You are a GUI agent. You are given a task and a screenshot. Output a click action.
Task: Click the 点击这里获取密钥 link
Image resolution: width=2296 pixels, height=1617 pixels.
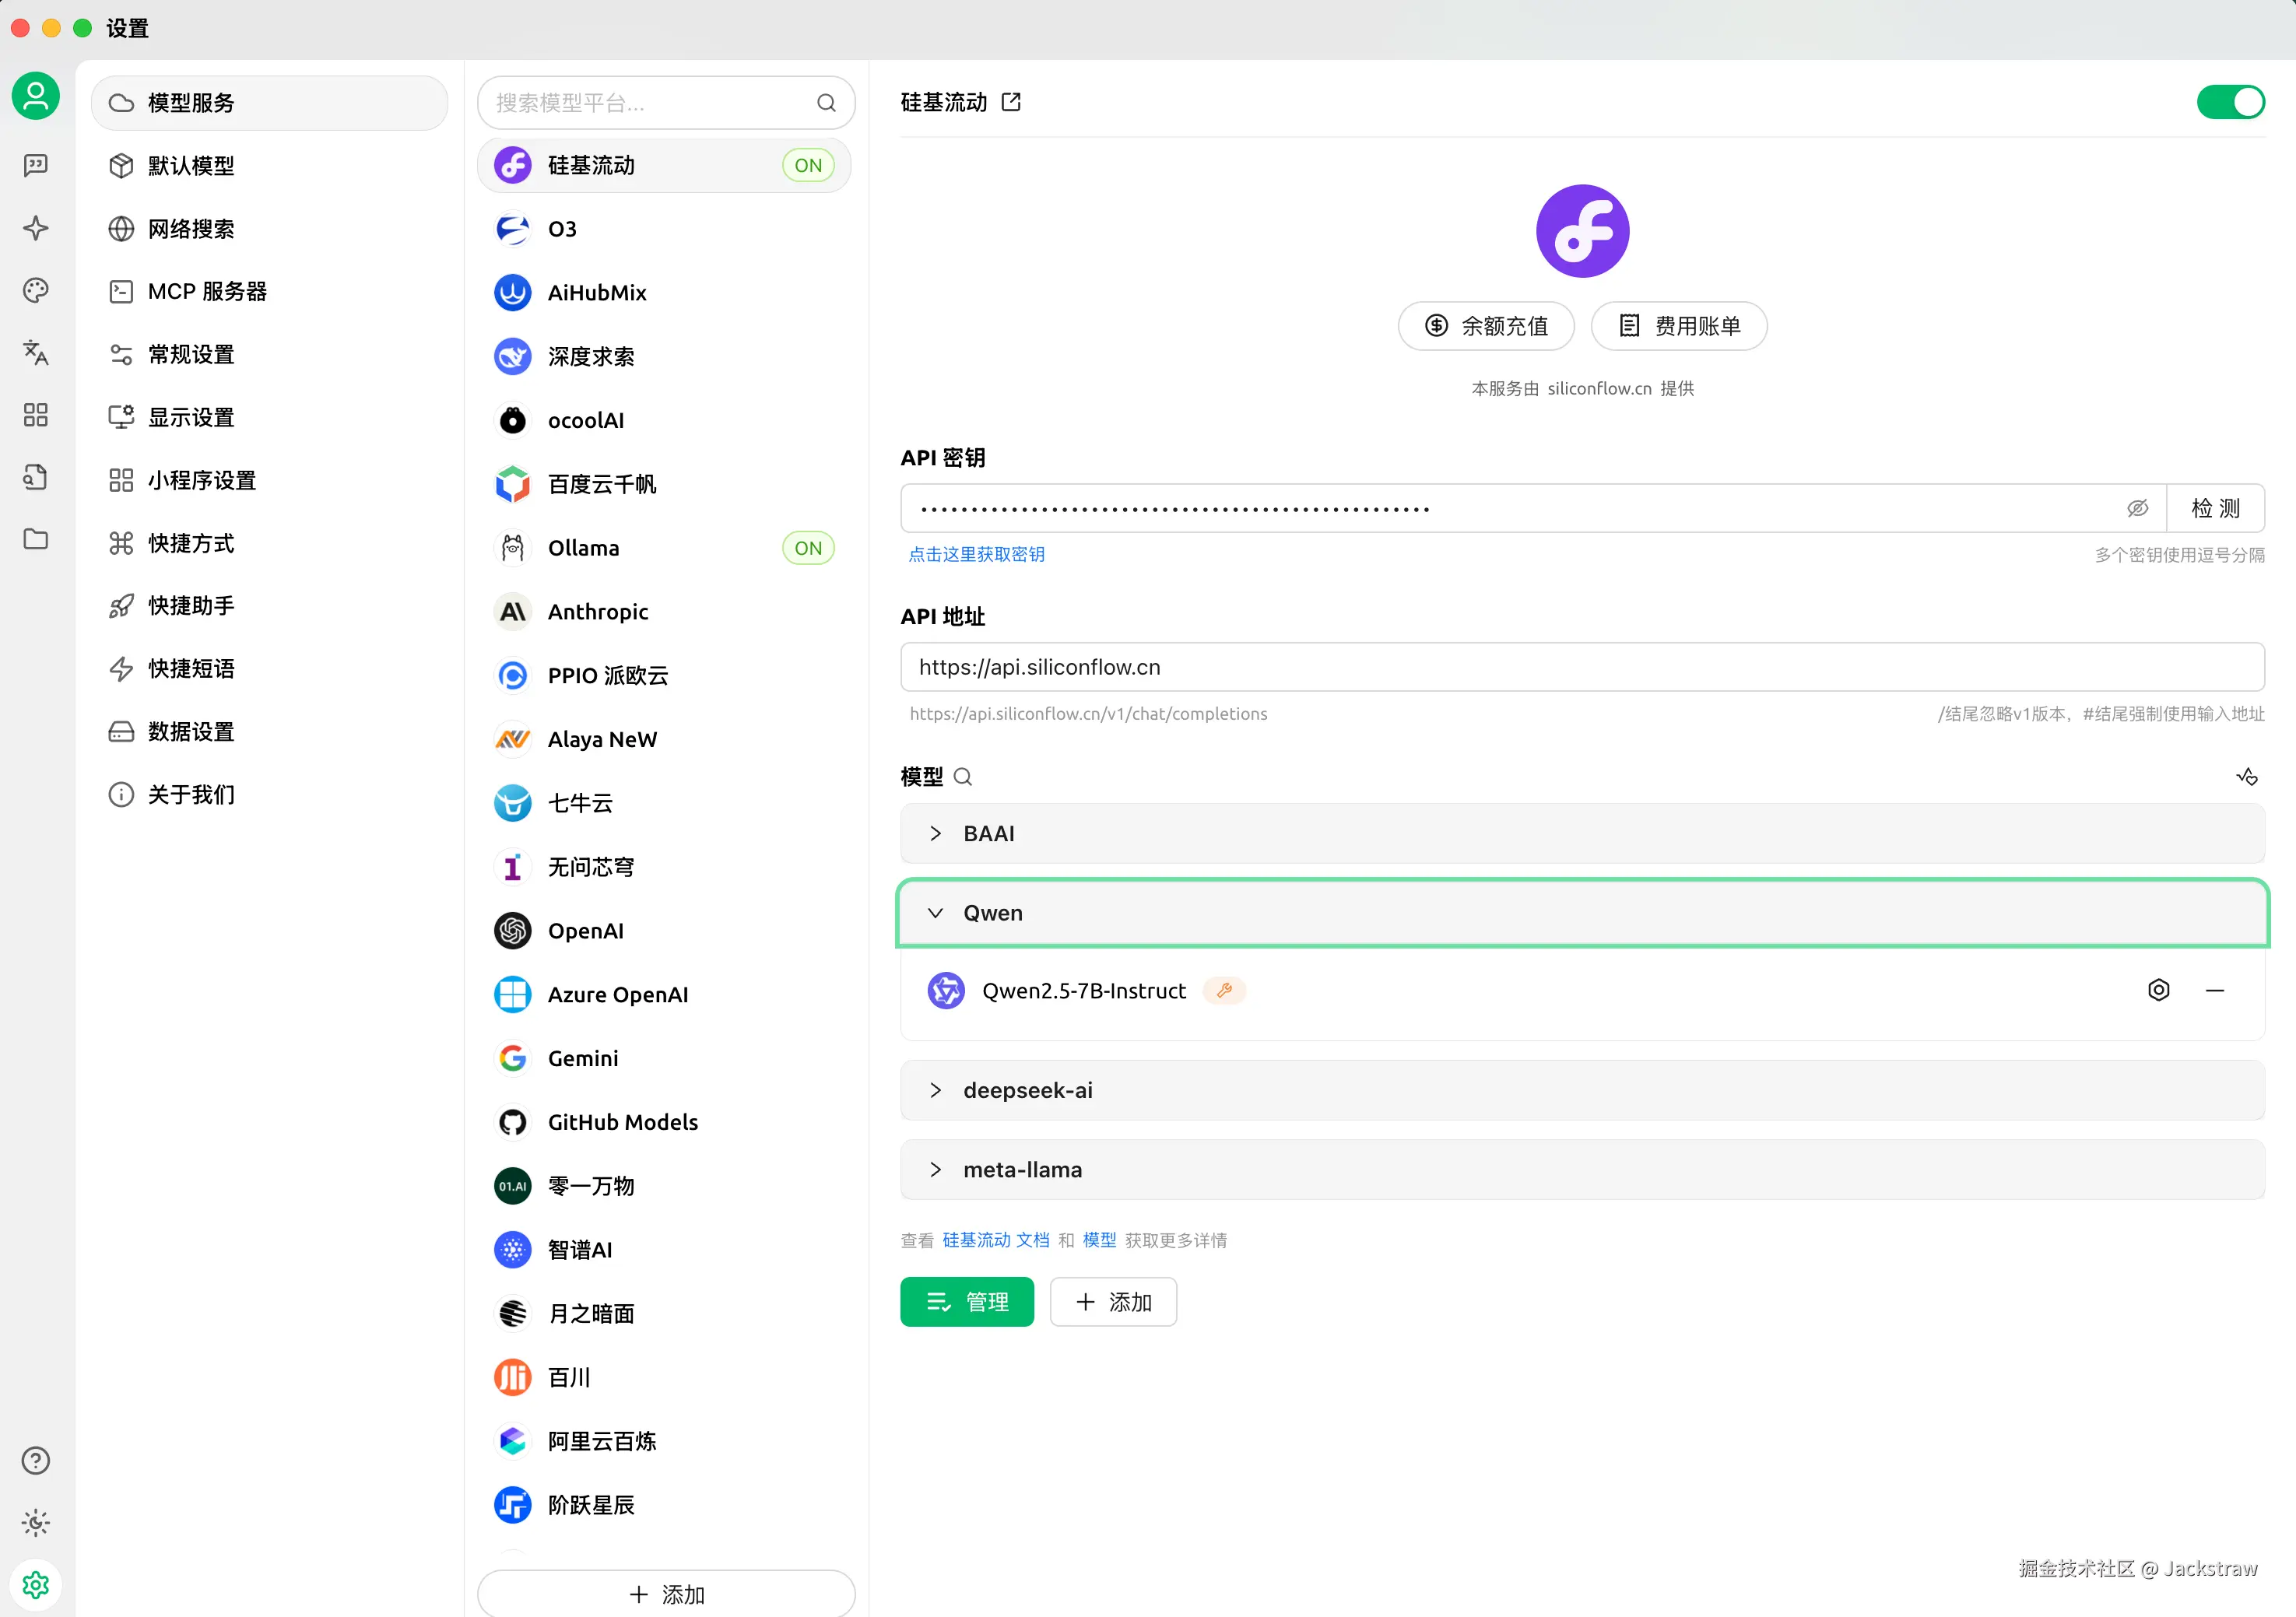[976, 554]
